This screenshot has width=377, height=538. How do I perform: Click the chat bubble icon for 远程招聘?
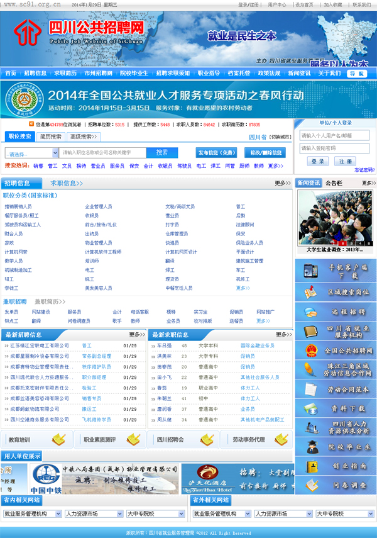pyautogui.click(x=311, y=311)
